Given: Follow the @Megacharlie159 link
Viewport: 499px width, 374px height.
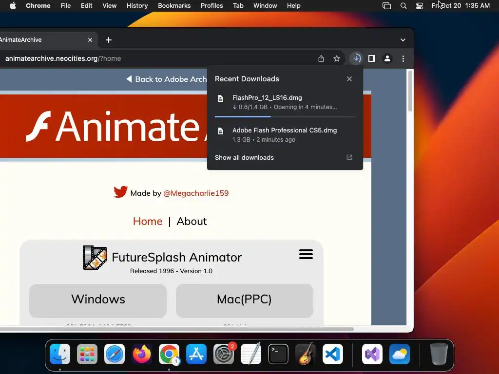Looking at the screenshot, I should pos(196,193).
